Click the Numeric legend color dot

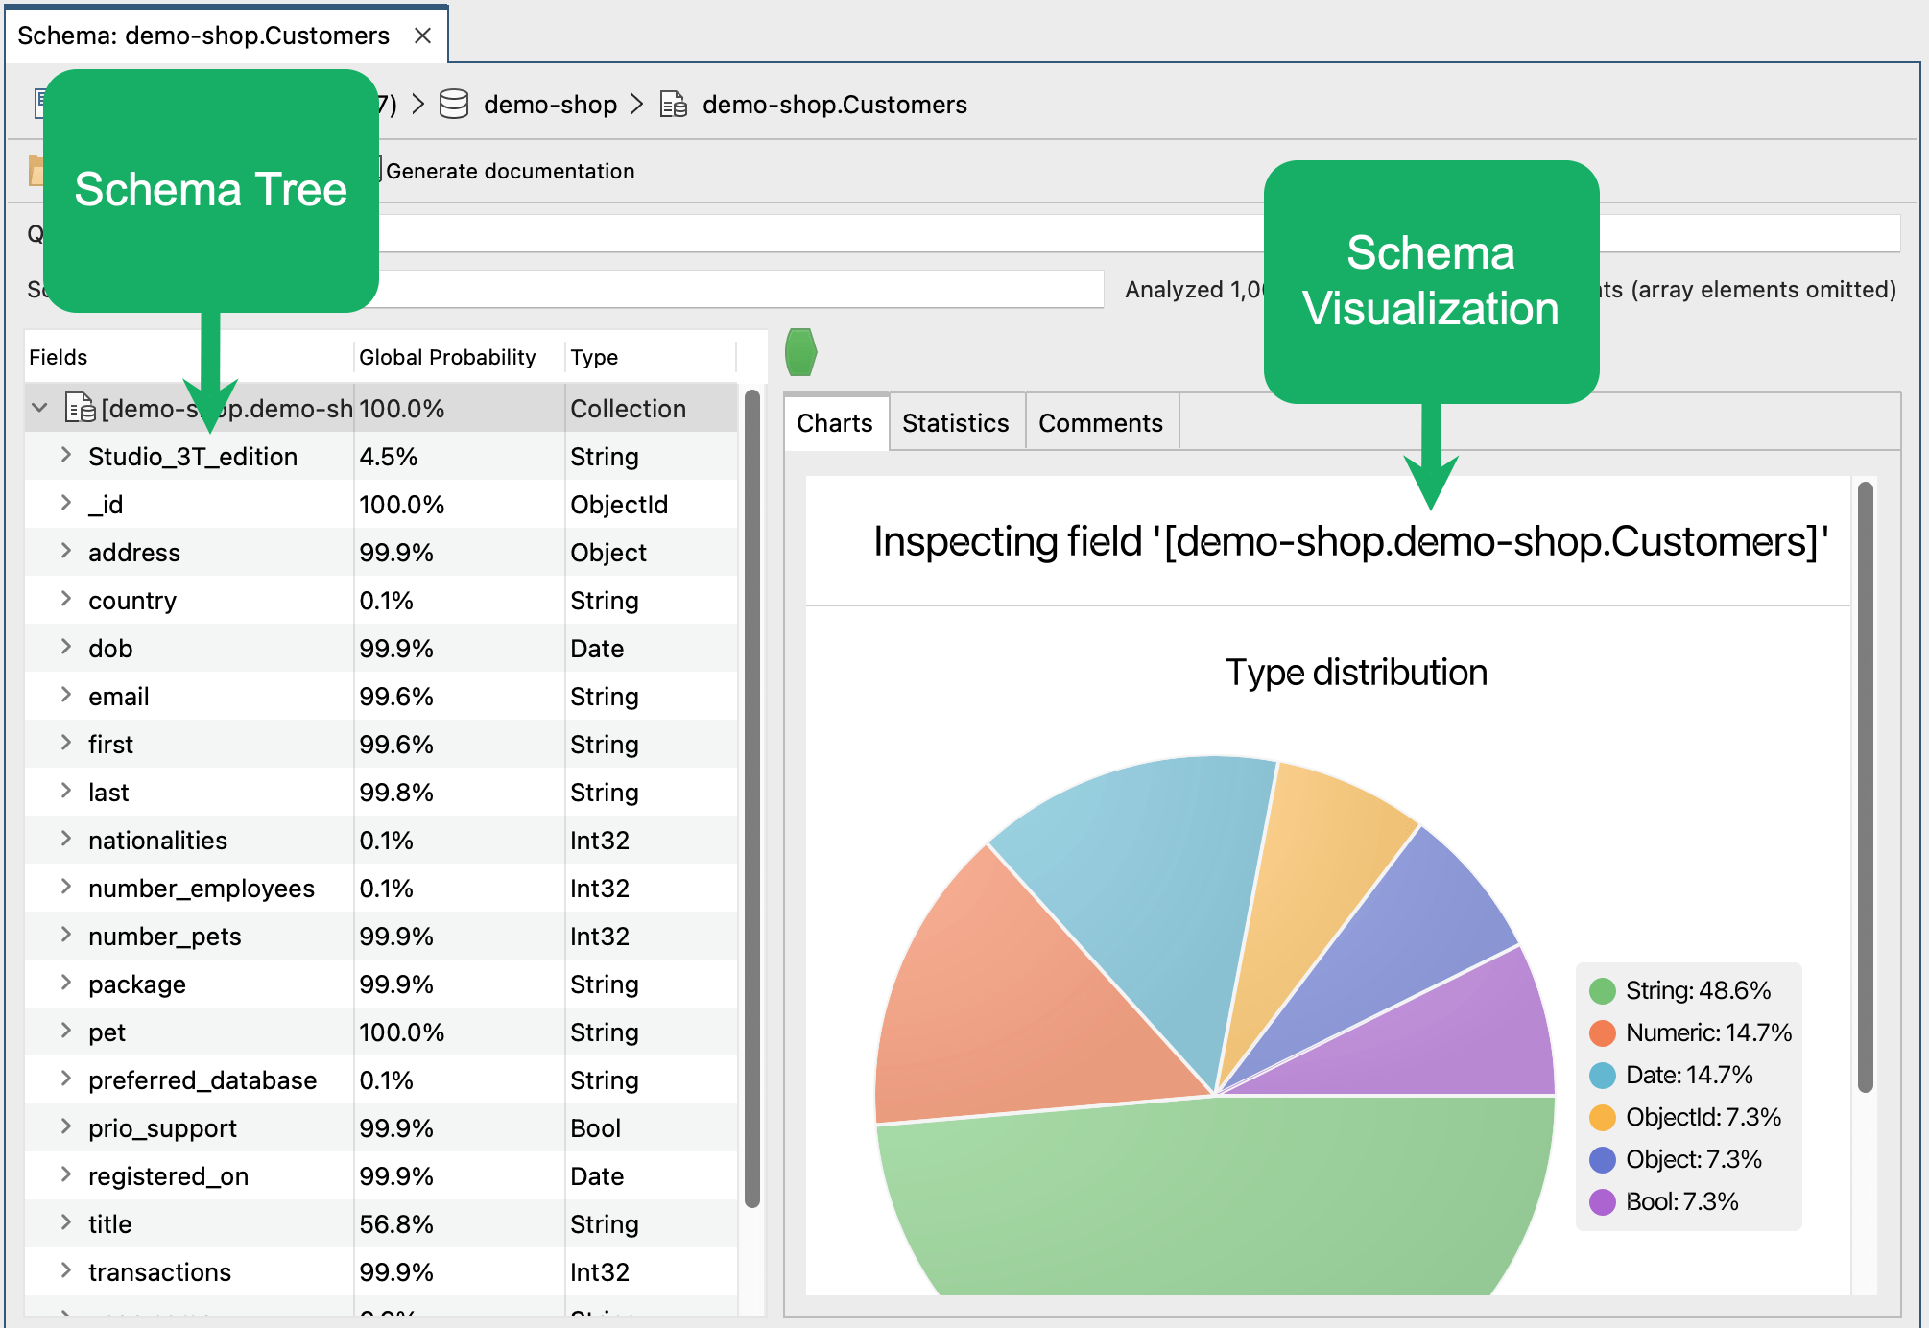click(x=1603, y=1033)
